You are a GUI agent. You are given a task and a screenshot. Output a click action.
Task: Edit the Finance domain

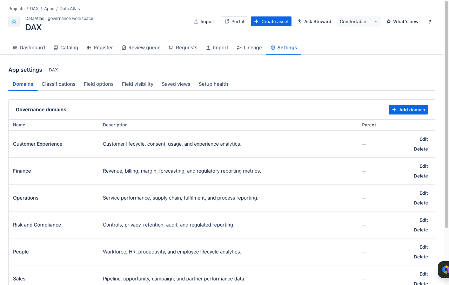coord(424,166)
